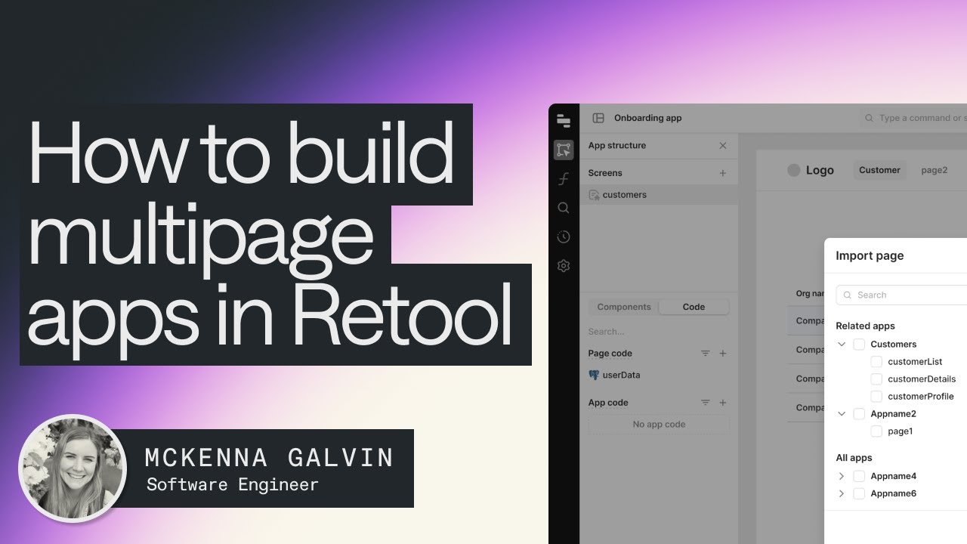Screen dimensions: 967x544
Task: Check the Appname6 app checkbox
Action: coord(859,493)
